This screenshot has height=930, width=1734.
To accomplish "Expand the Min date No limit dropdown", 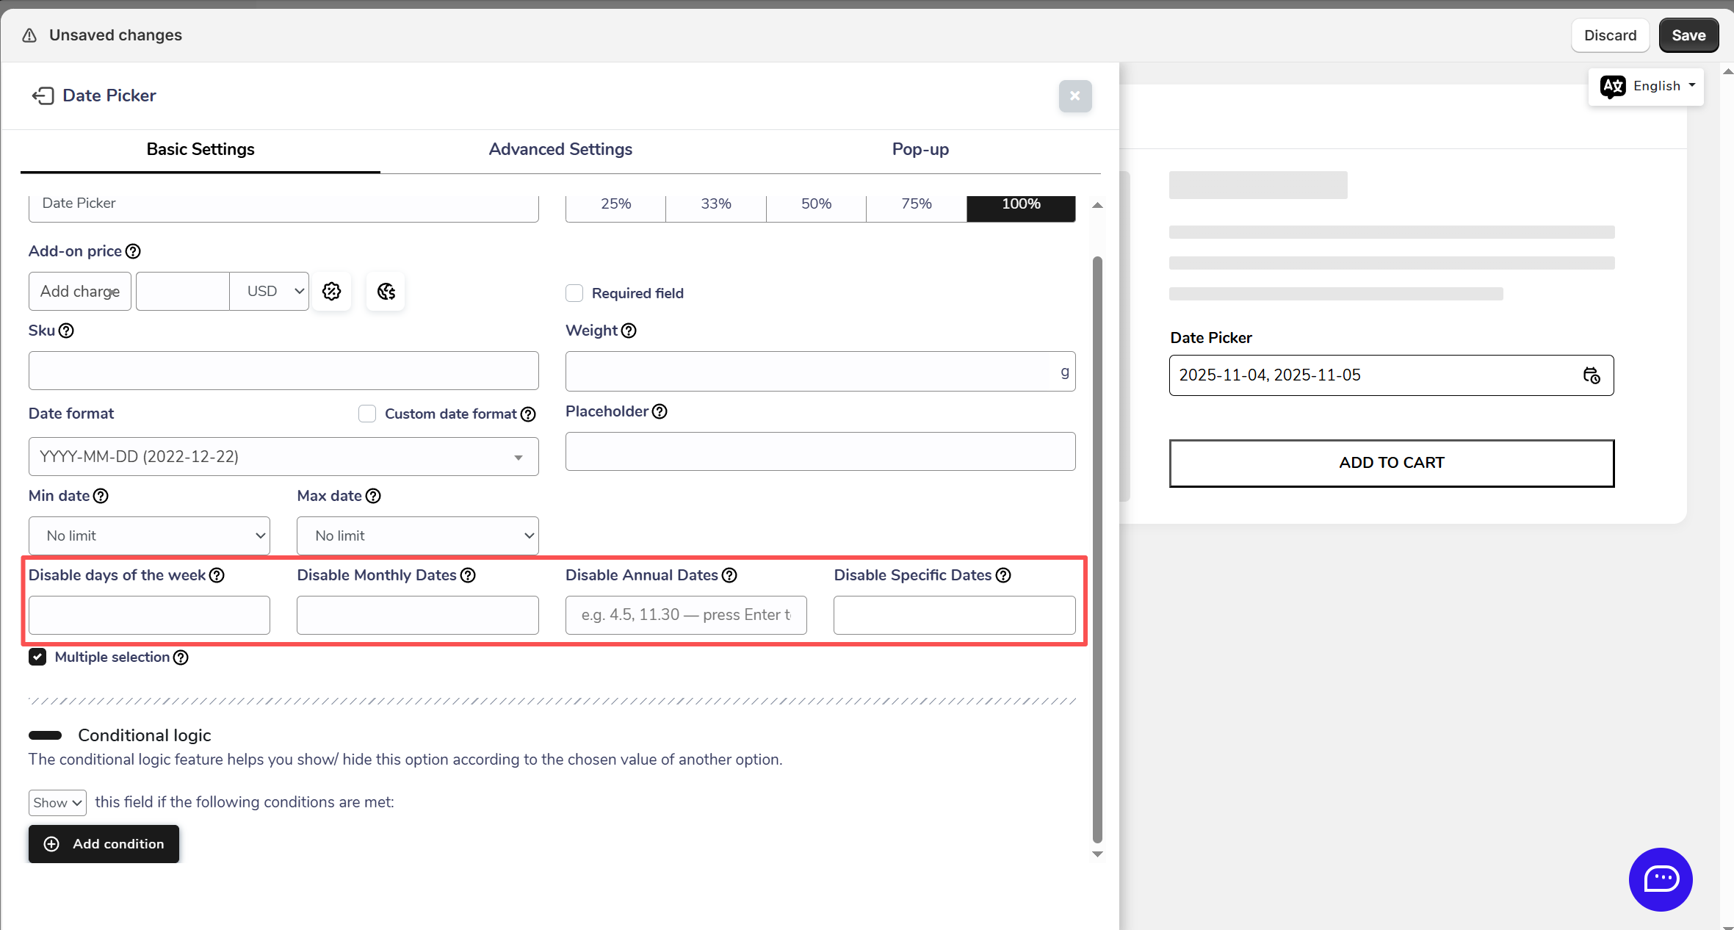I will [x=149, y=536].
